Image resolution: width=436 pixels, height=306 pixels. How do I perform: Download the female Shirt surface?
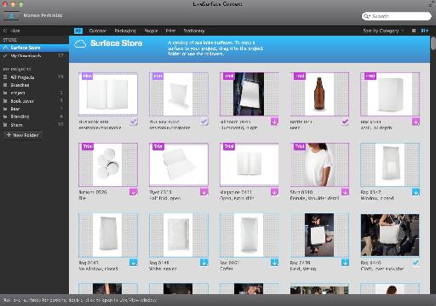coord(345,192)
